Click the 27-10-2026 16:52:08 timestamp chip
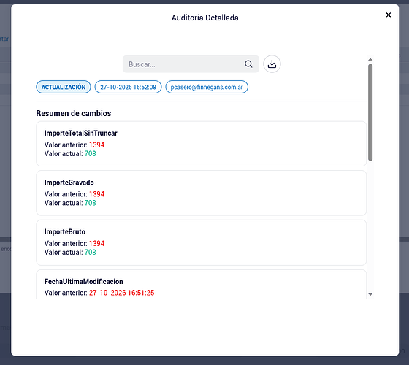The height and width of the screenshot is (365, 409). [128, 87]
